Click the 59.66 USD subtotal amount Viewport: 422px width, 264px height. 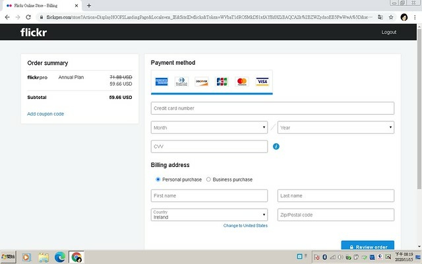[x=121, y=97]
